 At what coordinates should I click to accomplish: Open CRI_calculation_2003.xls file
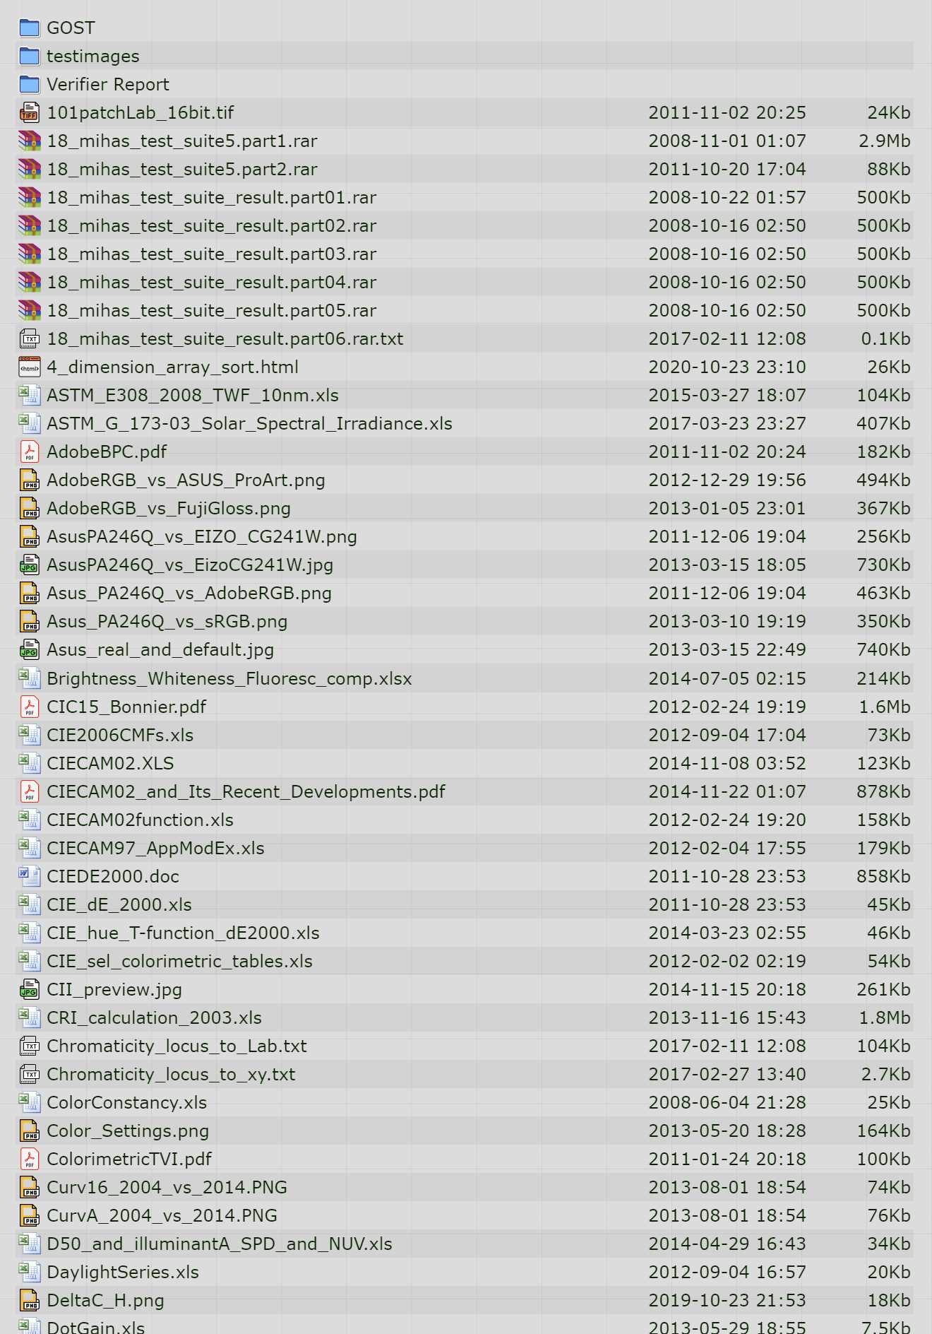[x=154, y=1017]
